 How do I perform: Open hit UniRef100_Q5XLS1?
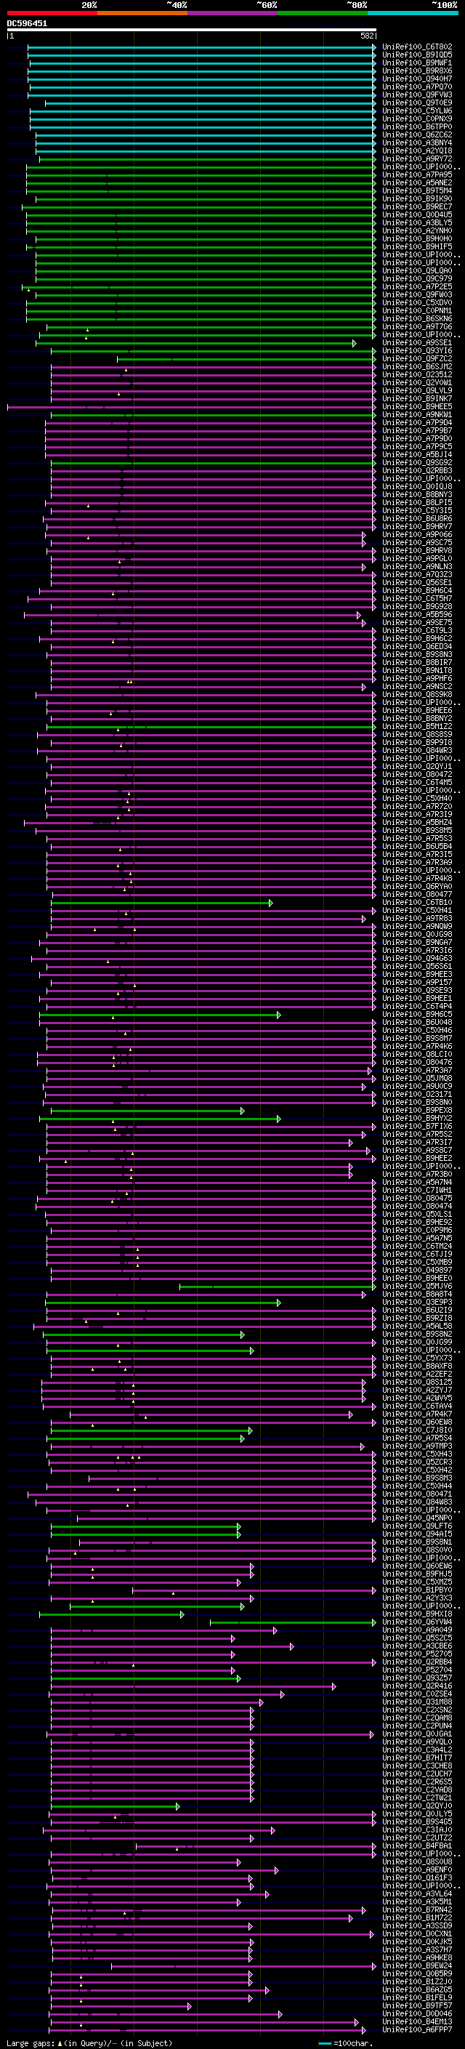(x=417, y=1215)
